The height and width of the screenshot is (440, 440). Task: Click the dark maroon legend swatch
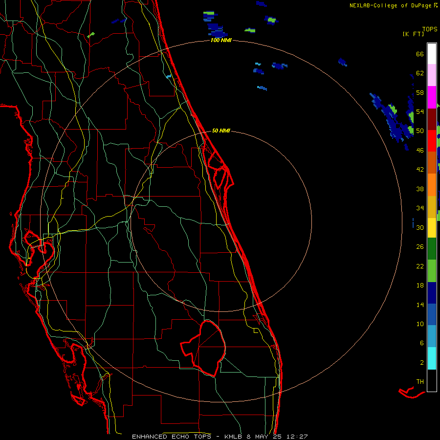(432, 119)
